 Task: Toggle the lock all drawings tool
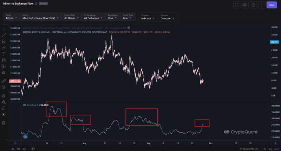pos(4,108)
